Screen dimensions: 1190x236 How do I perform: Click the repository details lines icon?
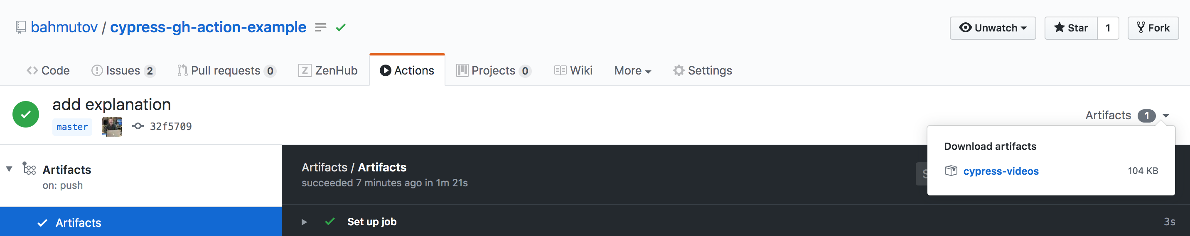(x=321, y=28)
